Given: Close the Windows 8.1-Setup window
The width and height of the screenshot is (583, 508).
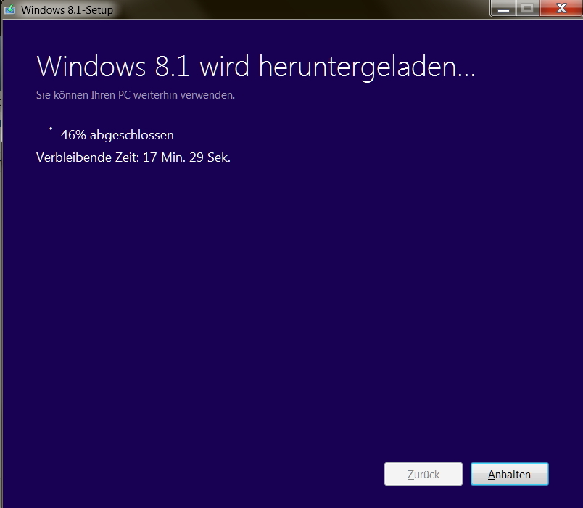Looking at the screenshot, I should [x=561, y=8].
